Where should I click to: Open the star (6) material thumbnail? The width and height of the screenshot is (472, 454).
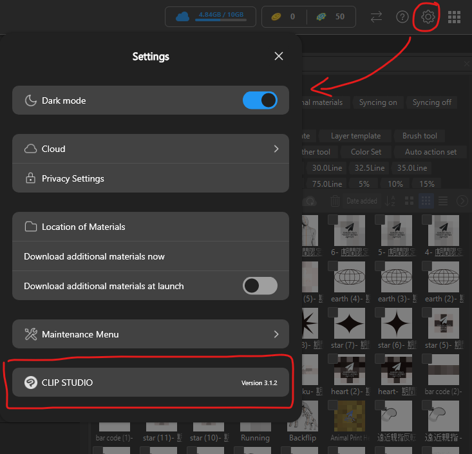coord(397,323)
